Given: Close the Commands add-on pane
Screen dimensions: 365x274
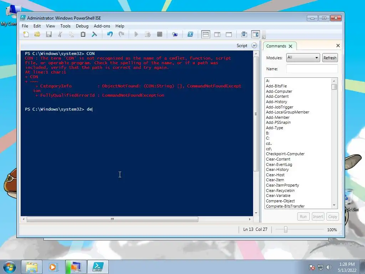Looking at the screenshot, I should pos(338,46).
